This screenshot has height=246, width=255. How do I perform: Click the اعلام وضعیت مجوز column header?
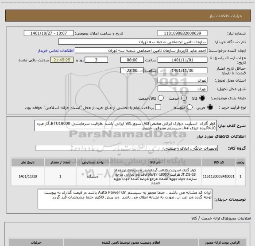tap(131, 242)
